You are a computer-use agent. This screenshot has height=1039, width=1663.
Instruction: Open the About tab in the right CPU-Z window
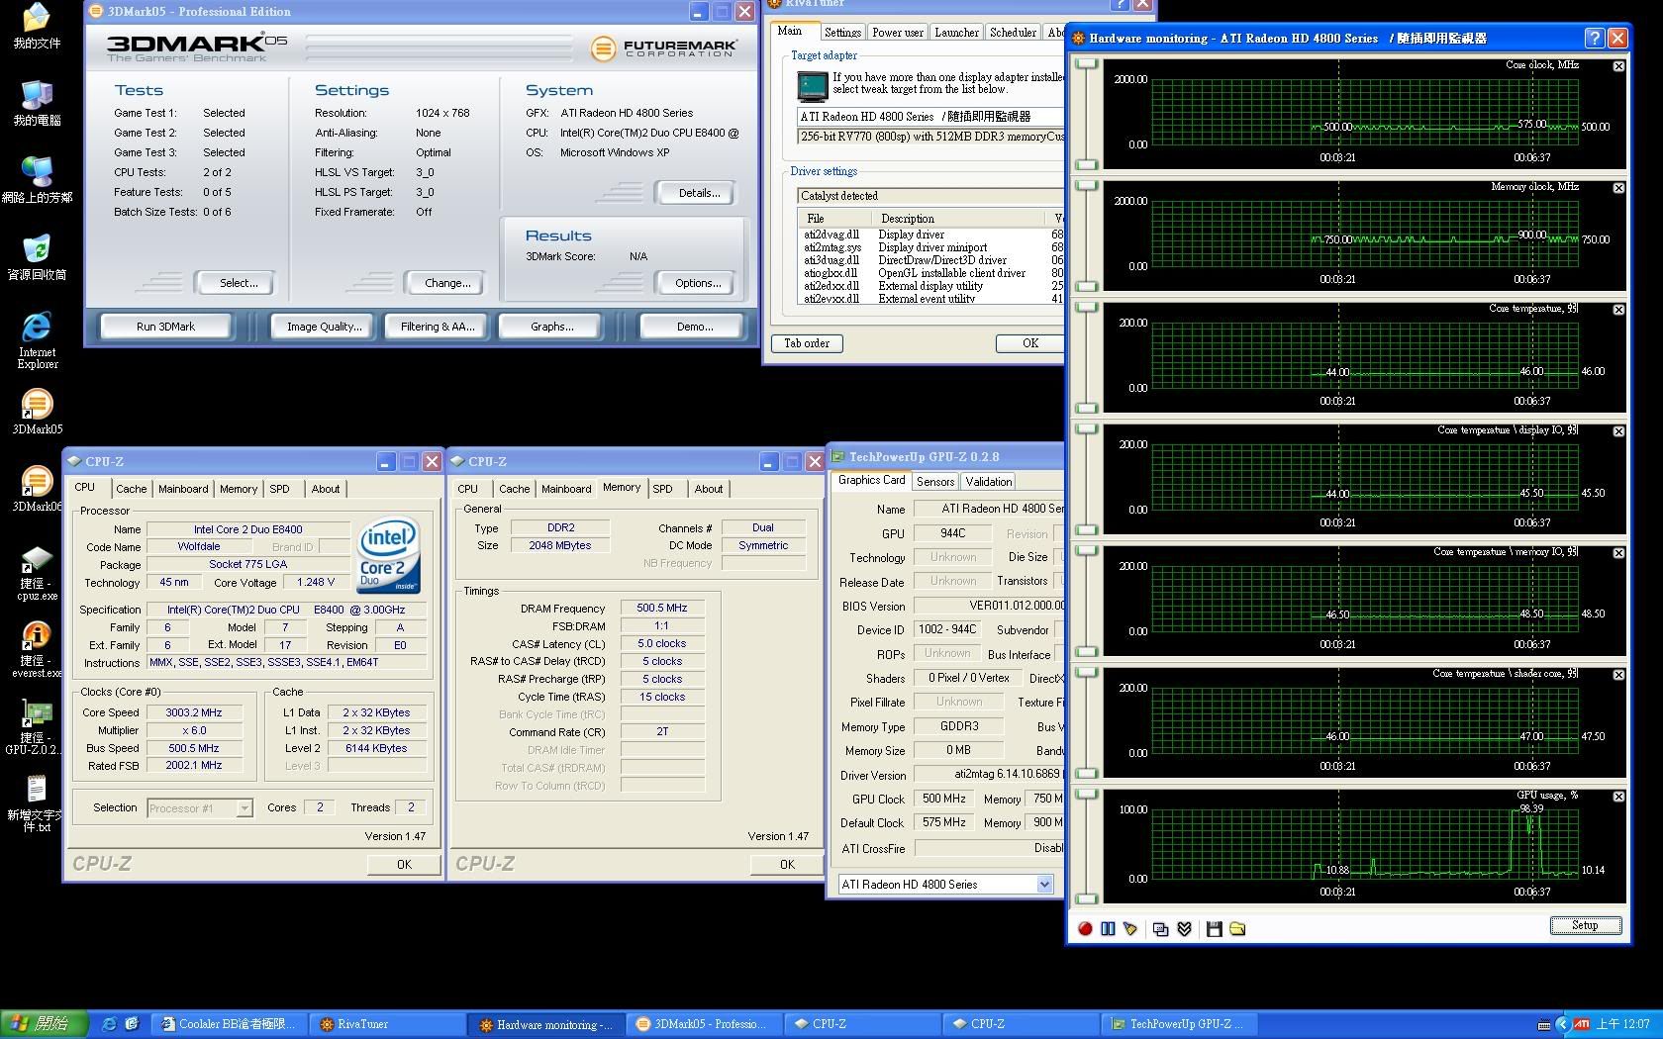tap(708, 489)
